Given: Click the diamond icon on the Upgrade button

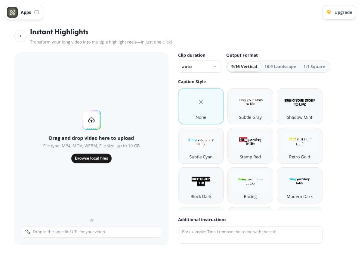Looking at the screenshot, I should tap(329, 12).
